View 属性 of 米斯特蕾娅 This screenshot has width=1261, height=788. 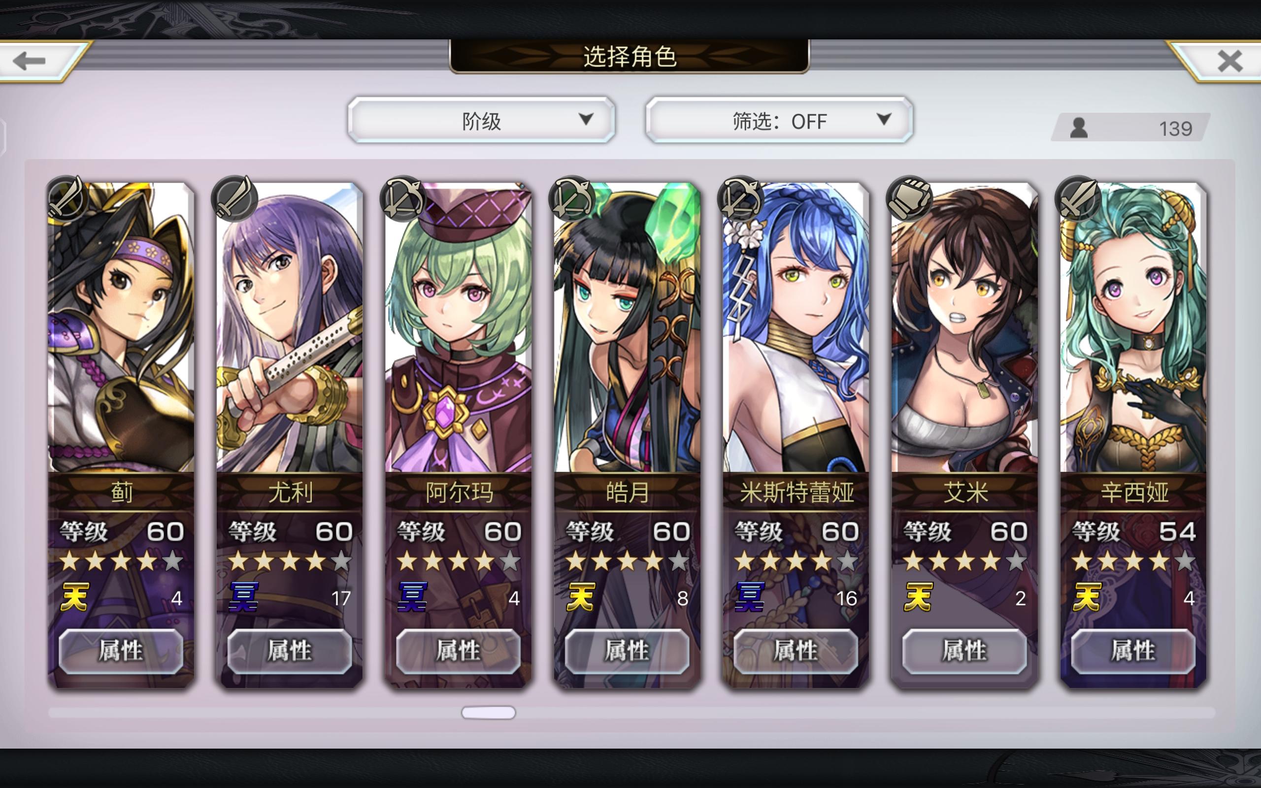pyautogui.click(x=796, y=651)
